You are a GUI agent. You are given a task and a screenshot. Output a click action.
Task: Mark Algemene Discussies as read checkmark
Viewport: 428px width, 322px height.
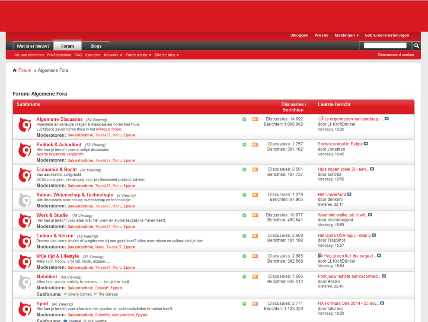244,119
